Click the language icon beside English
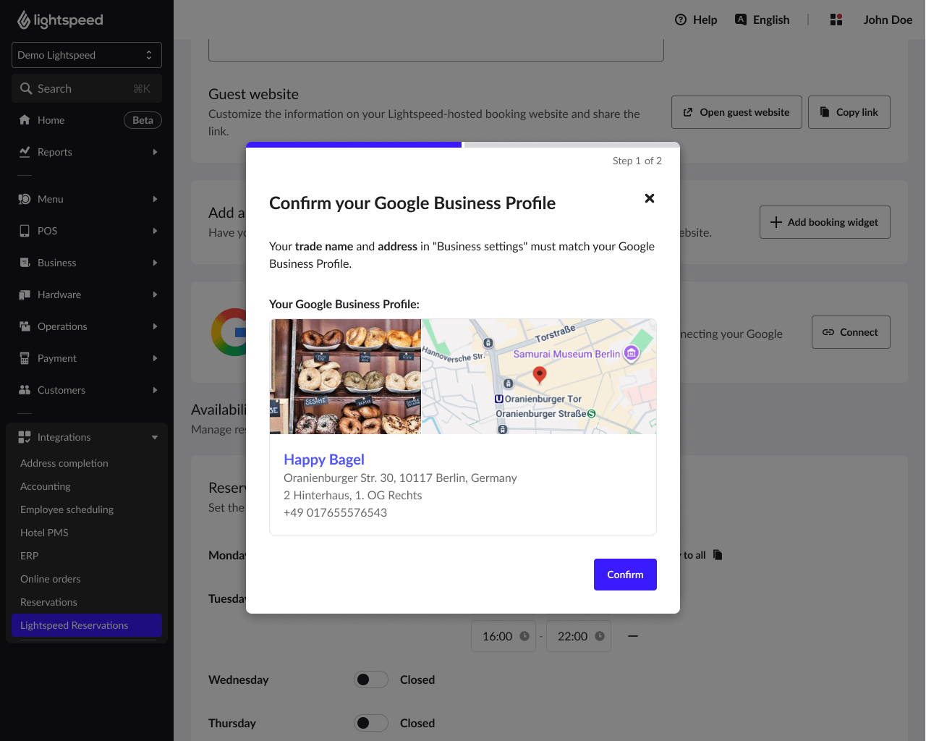This screenshot has height=741, width=926. pos(741,20)
